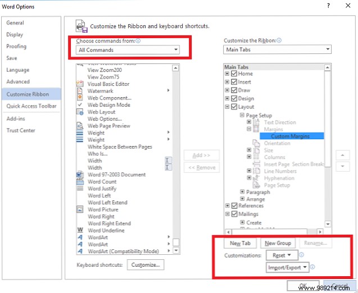This screenshot has width=358, height=293.
Task: Click the Web Layout command icon
Action: 80,112
